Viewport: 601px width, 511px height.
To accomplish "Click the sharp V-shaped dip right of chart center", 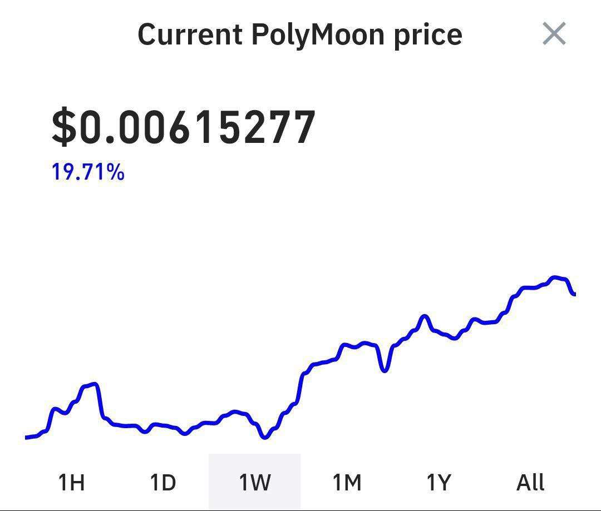I will 384,370.
